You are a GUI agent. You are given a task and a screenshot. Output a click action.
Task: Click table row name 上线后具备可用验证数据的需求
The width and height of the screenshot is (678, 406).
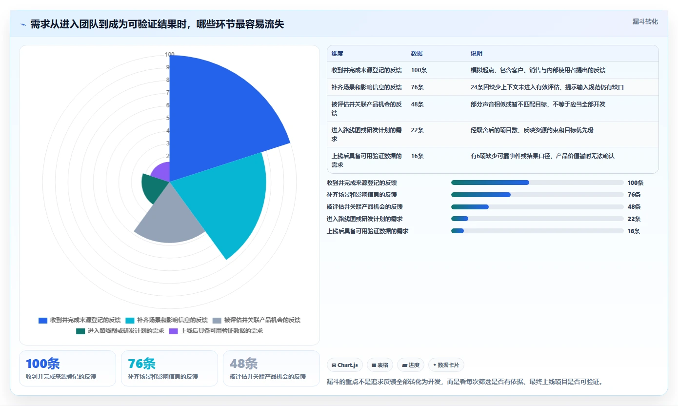click(x=367, y=161)
